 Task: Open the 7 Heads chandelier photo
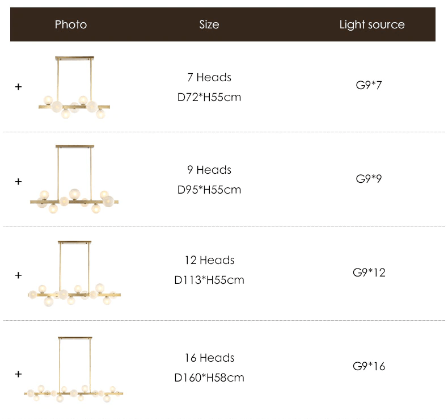(74, 88)
